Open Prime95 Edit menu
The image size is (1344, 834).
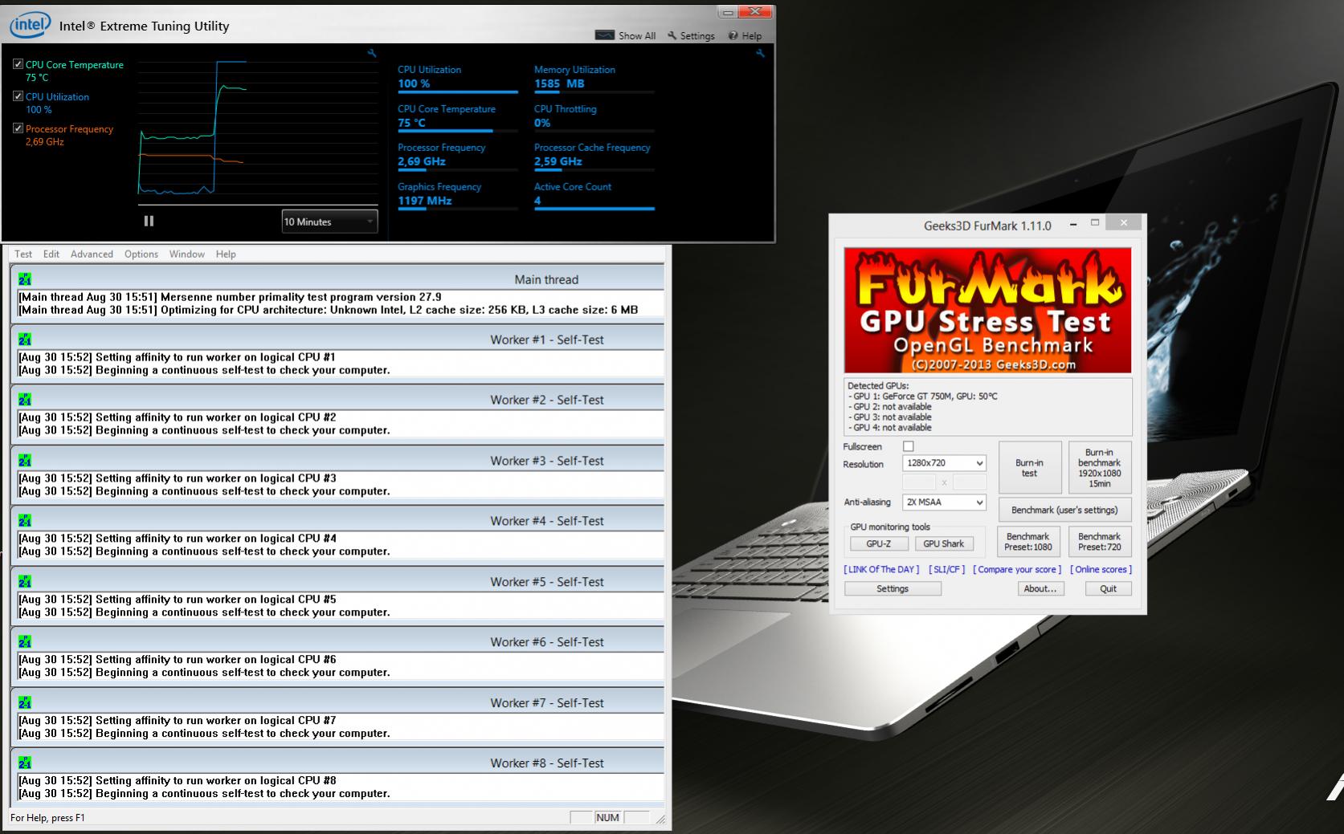coord(51,254)
